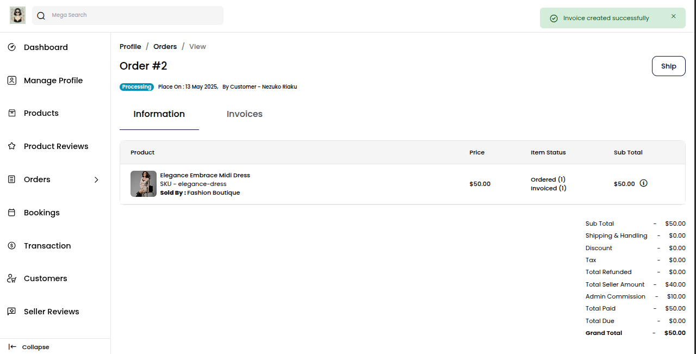Image resolution: width=696 pixels, height=354 pixels.
Task: Click the Sub Total info icon
Action: pyautogui.click(x=643, y=183)
